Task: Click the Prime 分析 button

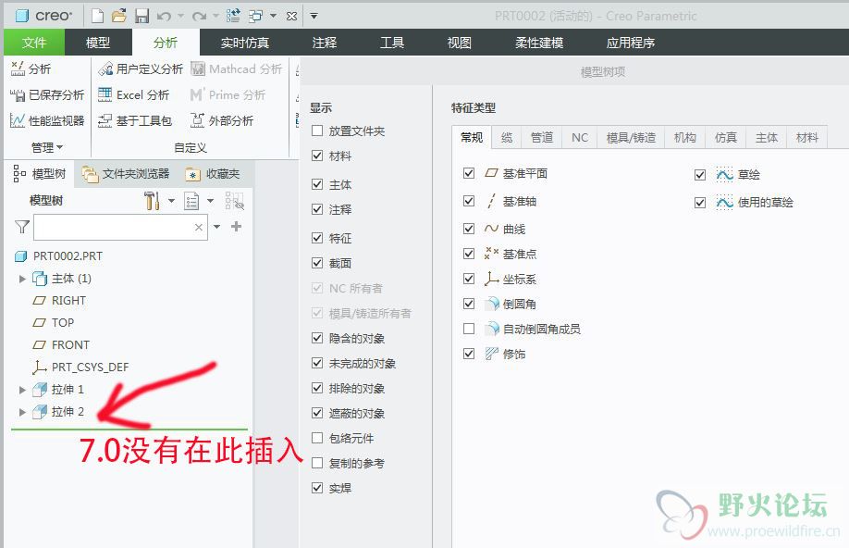Action: [228, 94]
